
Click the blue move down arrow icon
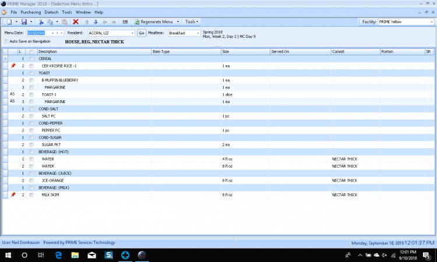[x=96, y=22]
